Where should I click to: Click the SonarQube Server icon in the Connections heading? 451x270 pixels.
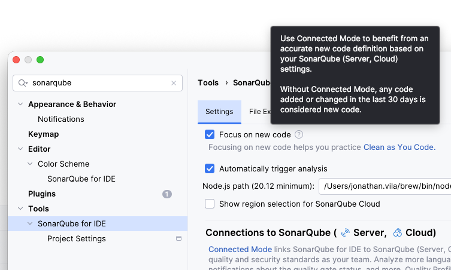coord(345,232)
